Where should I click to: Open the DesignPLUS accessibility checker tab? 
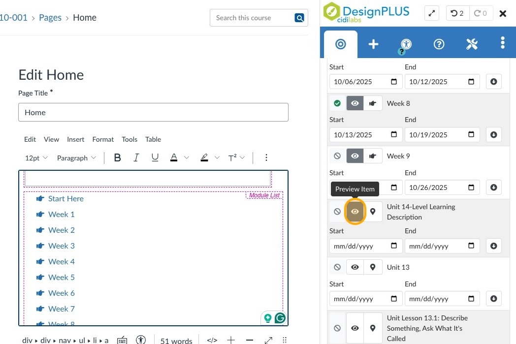coord(406,44)
